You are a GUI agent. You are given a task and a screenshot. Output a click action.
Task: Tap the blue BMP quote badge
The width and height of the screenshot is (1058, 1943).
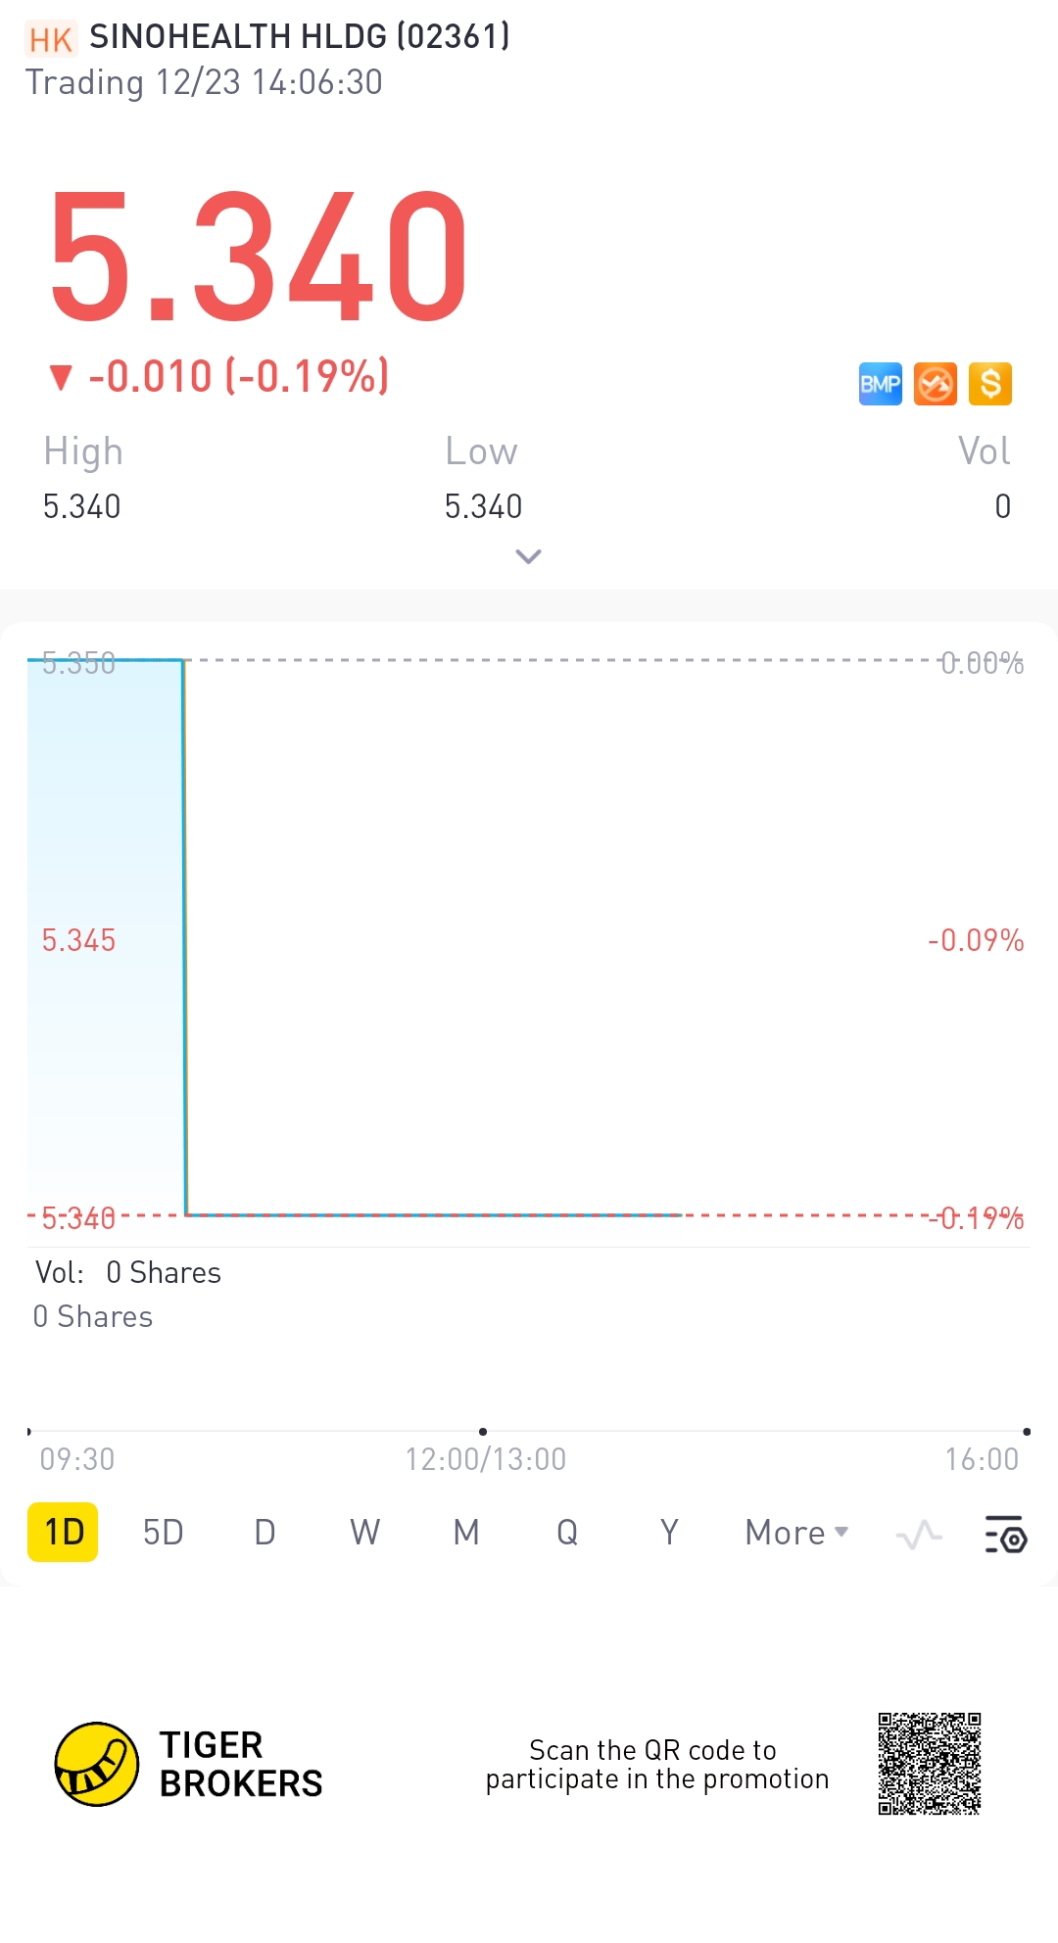[880, 384]
